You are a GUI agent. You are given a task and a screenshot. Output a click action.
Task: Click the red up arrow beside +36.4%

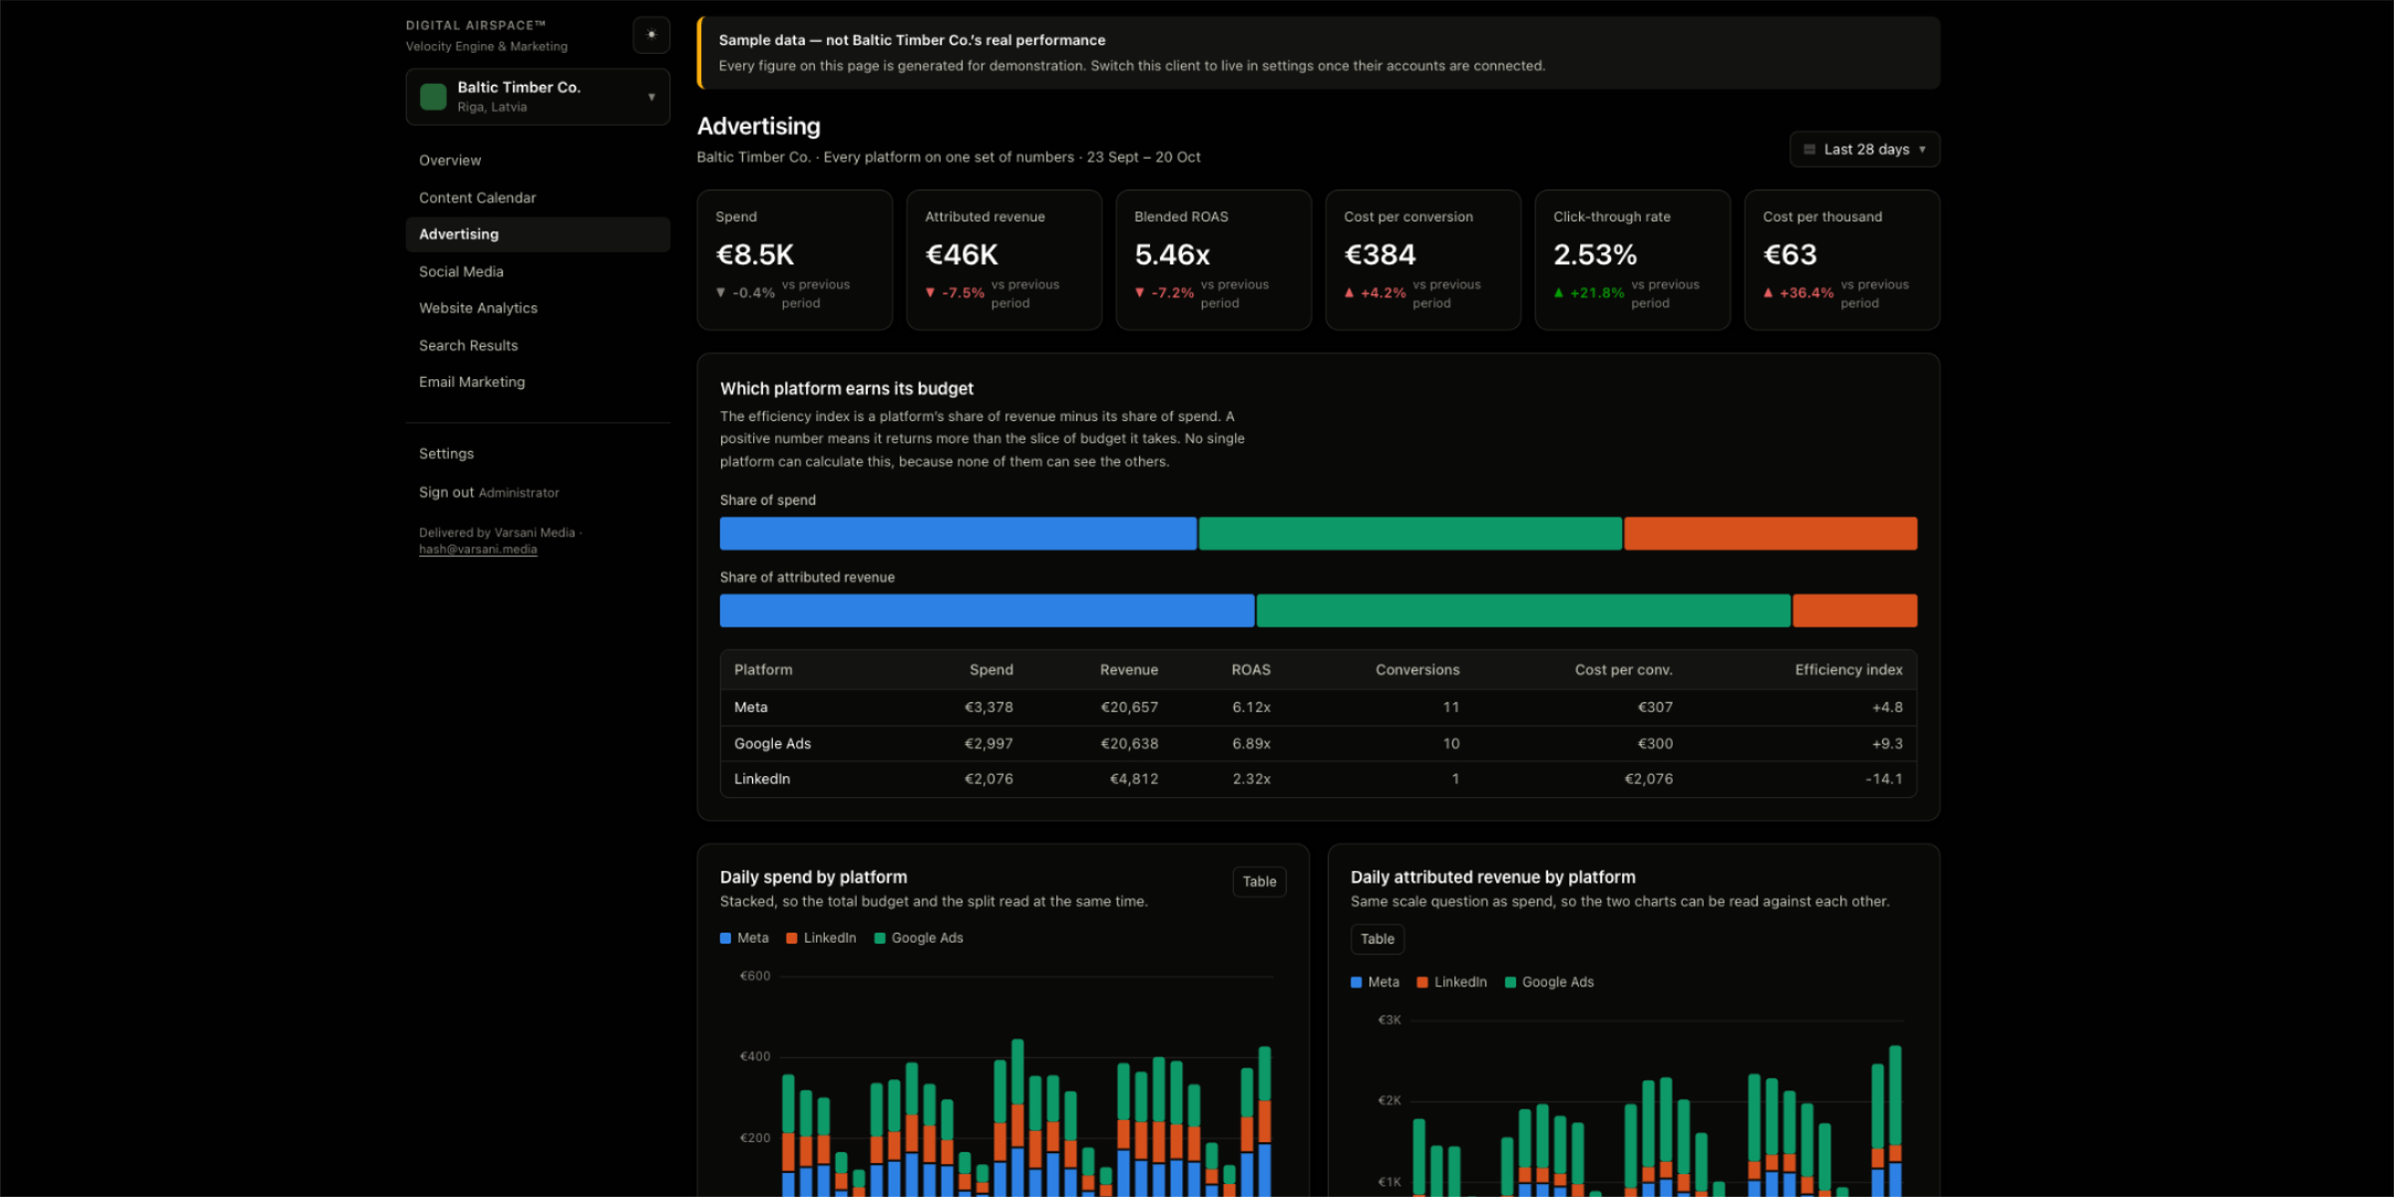(x=1769, y=293)
